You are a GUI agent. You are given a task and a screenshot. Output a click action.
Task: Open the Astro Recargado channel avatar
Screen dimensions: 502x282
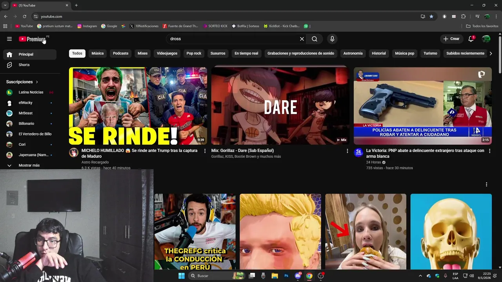point(74,152)
